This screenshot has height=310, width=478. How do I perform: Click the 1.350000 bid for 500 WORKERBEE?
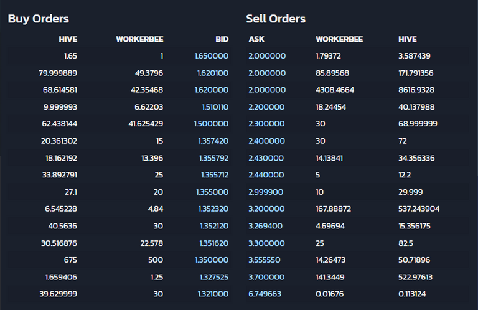pos(212,260)
